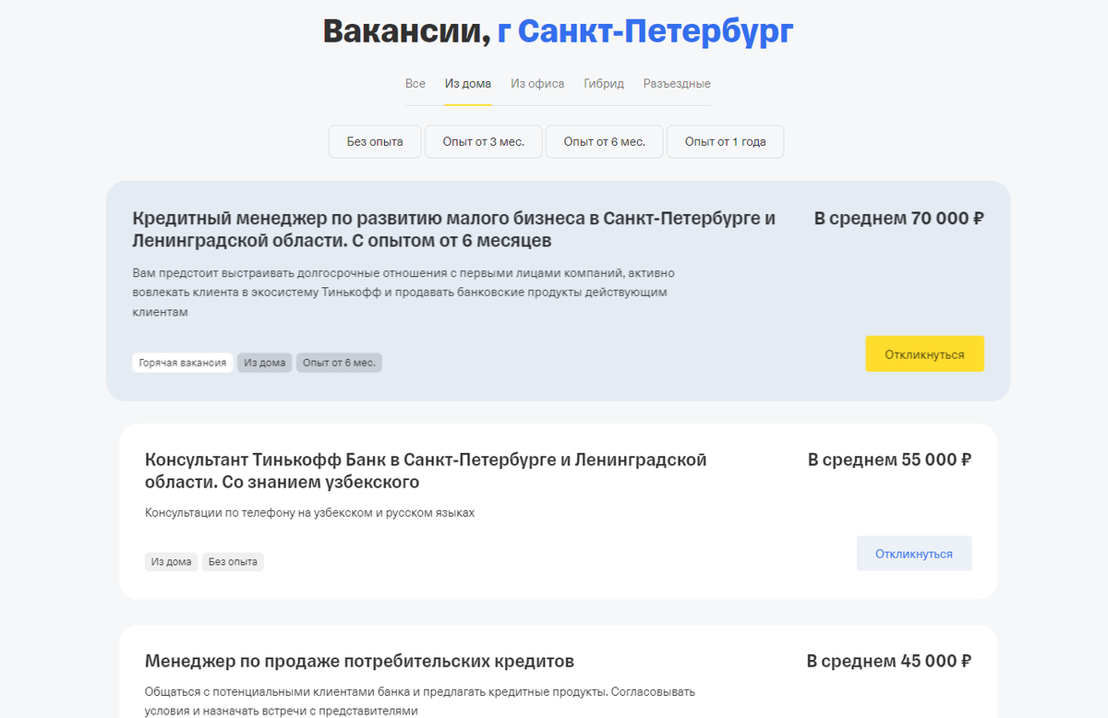Image resolution: width=1108 pixels, height=718 pixels.
Task: Enable the "Опыт от 6 мес." filter
Action: click(x=604, y=141)
